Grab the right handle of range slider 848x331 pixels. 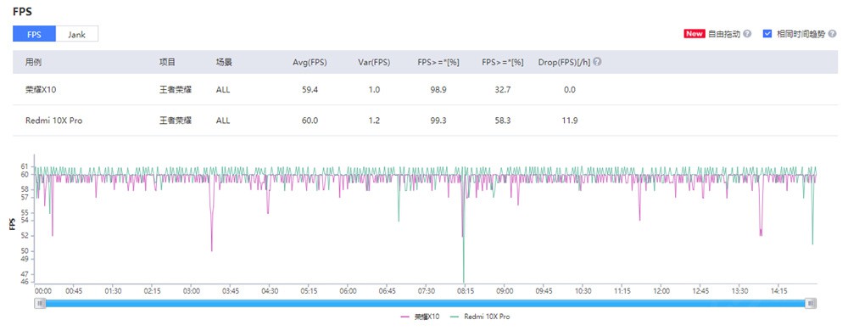click(x=811, y=304)
